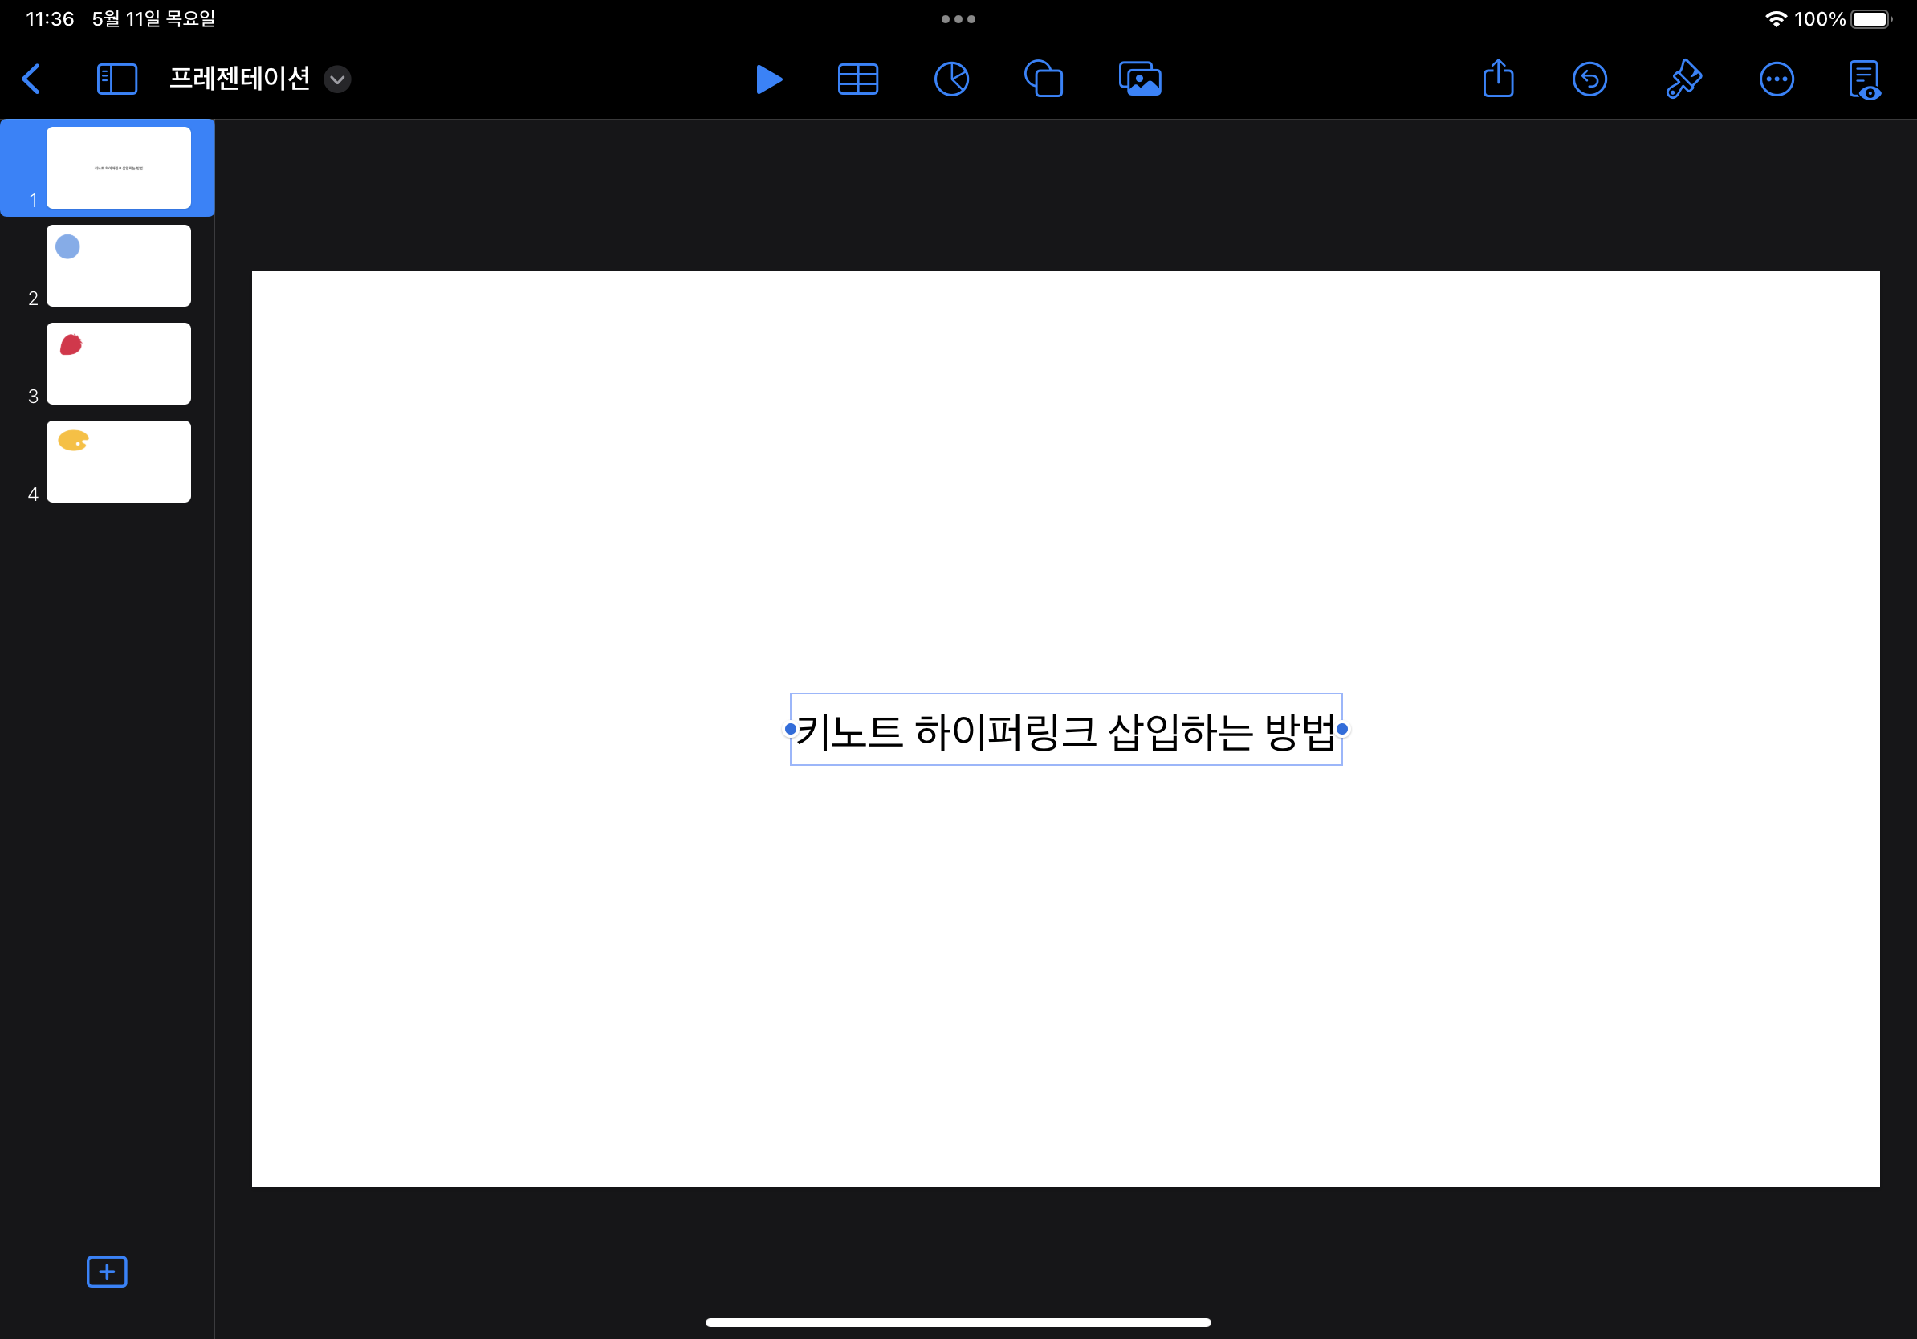Open the Format brush panel
This screenshot has height=1339, width=1917.
pyautogui.click(x=1684, y=79)
